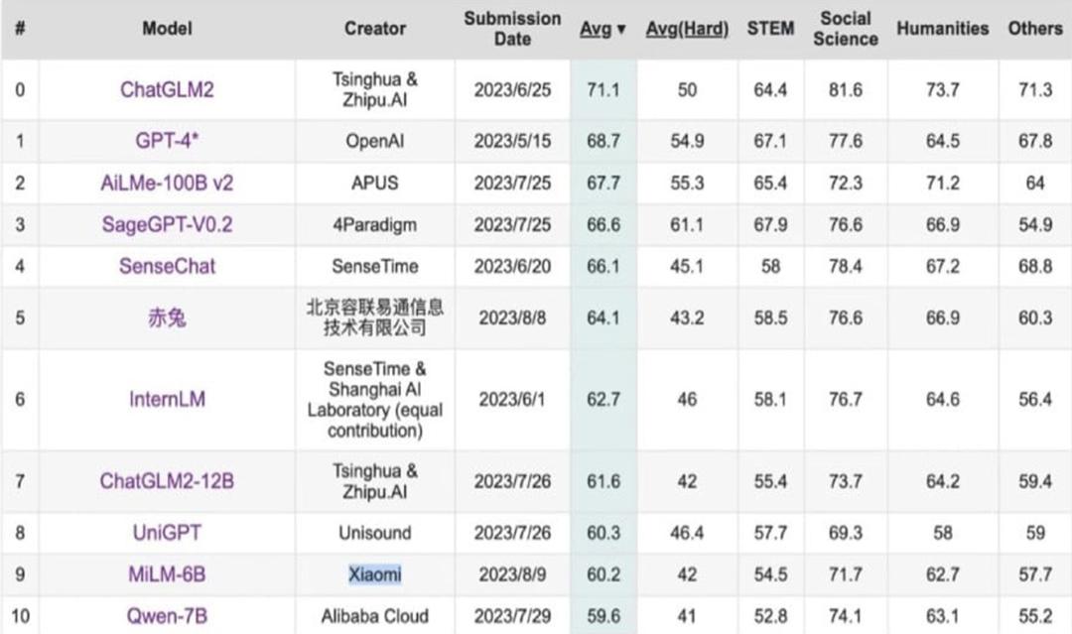Open the InternLM model link
Viewport: 1072px width, 634px height.
[x=167, y=399]
